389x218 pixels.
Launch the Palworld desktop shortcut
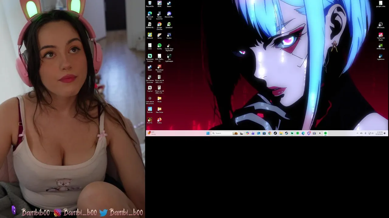click(x=150, y=36)
